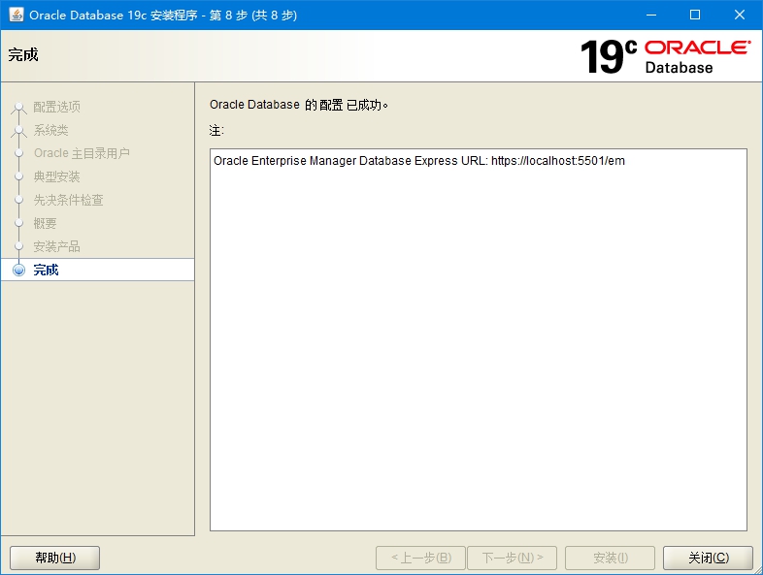Click the Java icon in title bar
The image size is (763, 575).
(17, 15)
